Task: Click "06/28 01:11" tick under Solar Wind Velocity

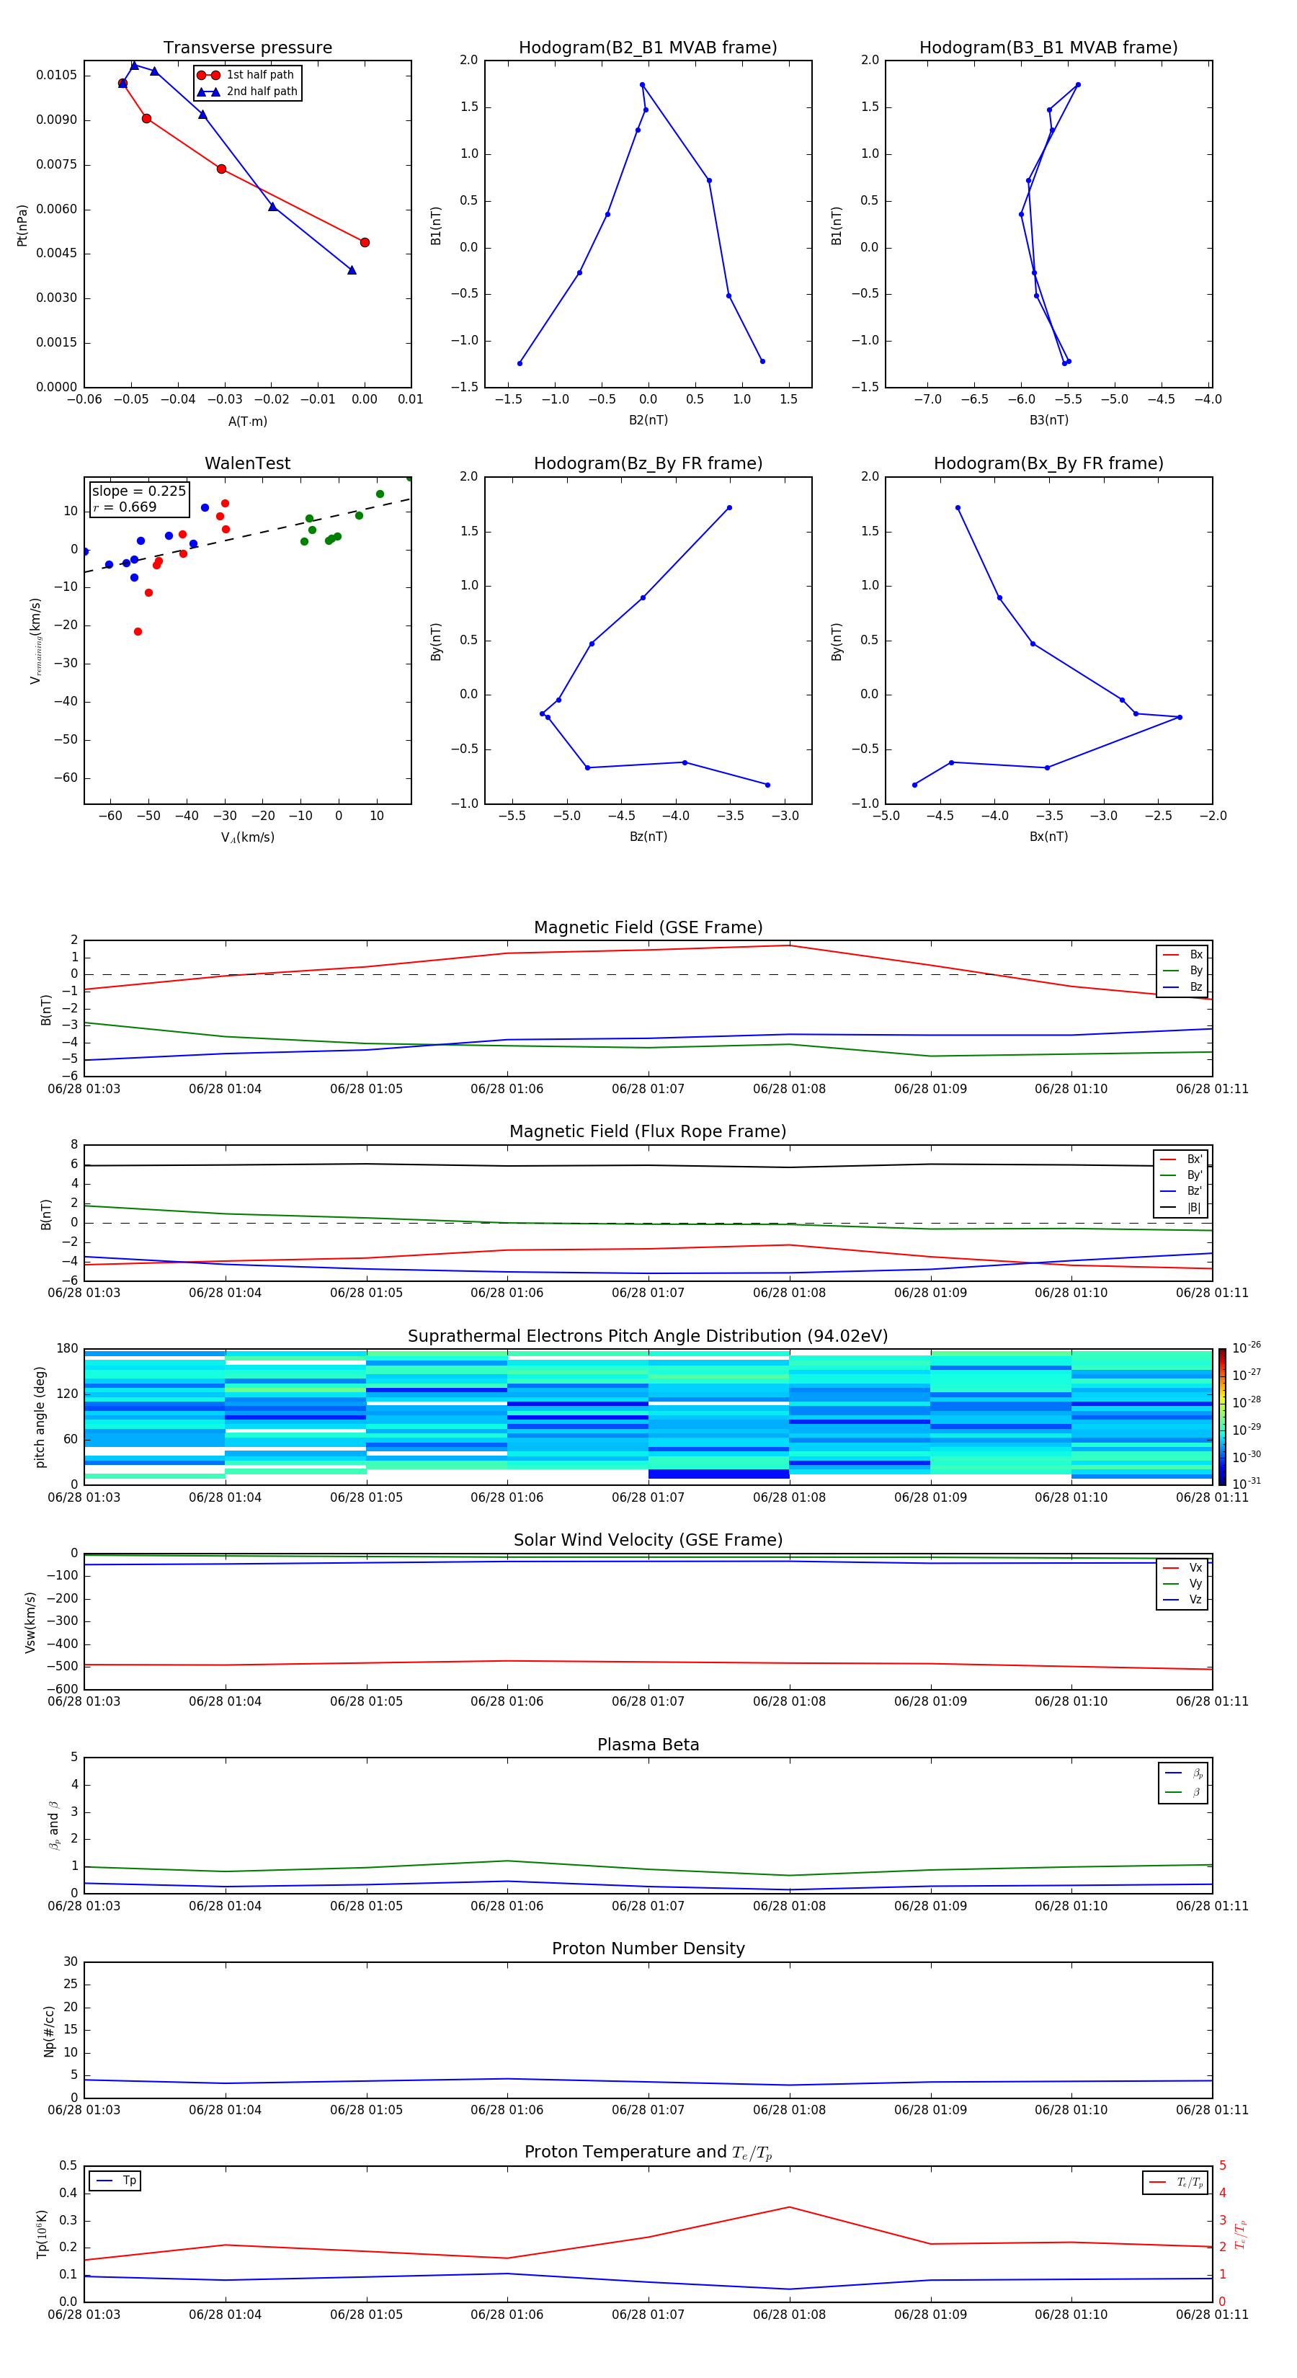Action: tap(1212, 1701)
